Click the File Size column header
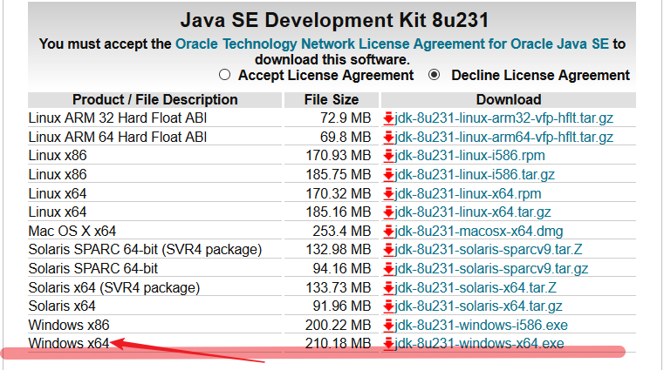 click(x=332, y=99)
